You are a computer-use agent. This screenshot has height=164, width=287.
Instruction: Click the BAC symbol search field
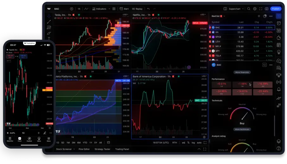coord(57,9)
